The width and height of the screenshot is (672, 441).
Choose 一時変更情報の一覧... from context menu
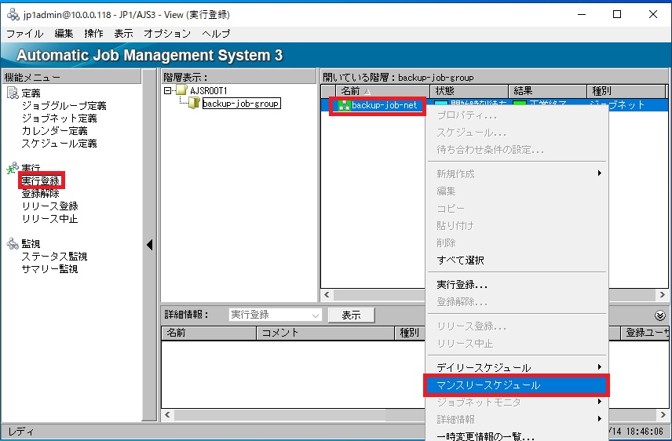[517, 436]
